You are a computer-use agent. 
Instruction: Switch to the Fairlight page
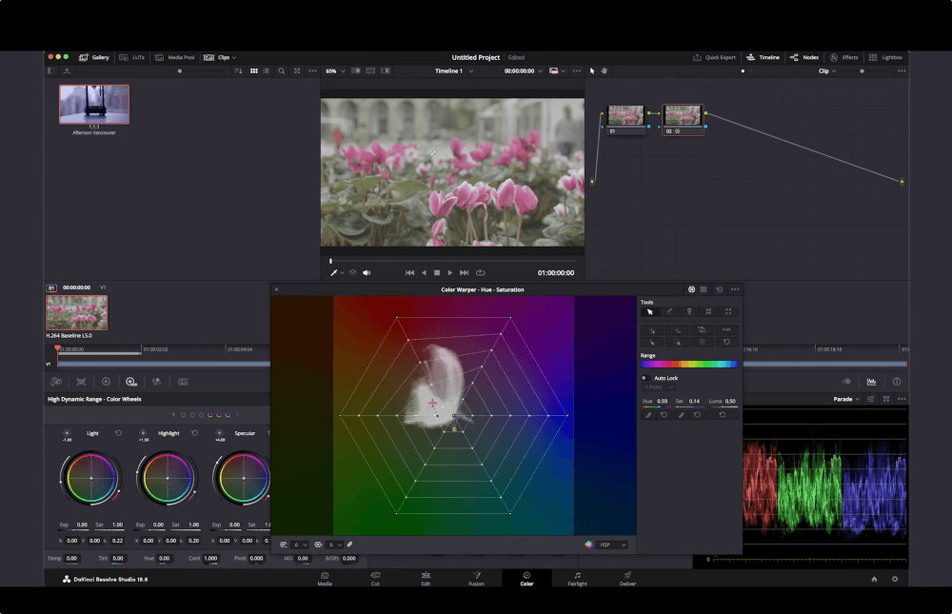tap(578, 579)
